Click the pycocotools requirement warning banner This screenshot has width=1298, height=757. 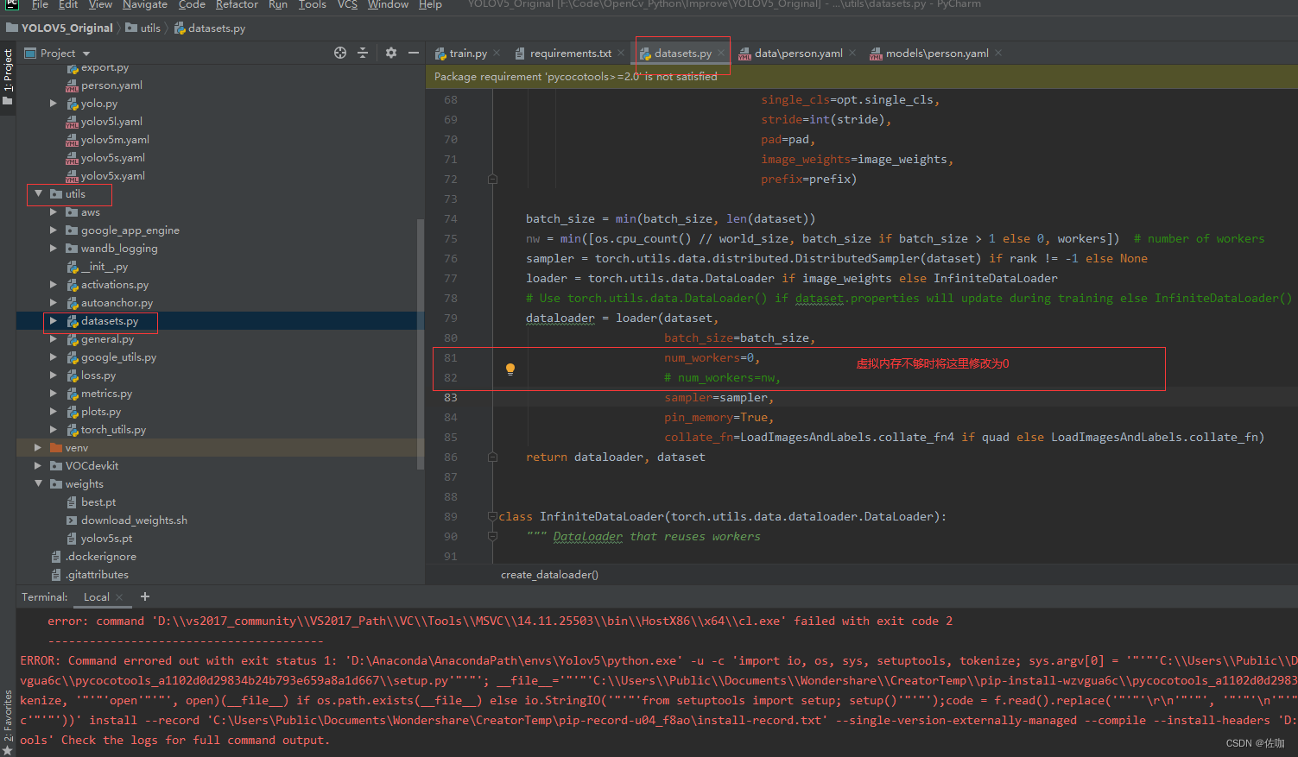pyautogui.click(x=862, y=77)
